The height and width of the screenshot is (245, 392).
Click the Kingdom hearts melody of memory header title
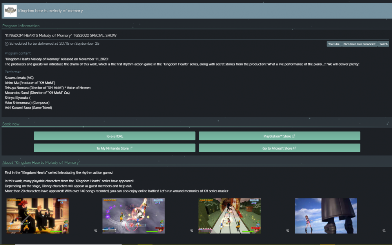tap(51, 11)
